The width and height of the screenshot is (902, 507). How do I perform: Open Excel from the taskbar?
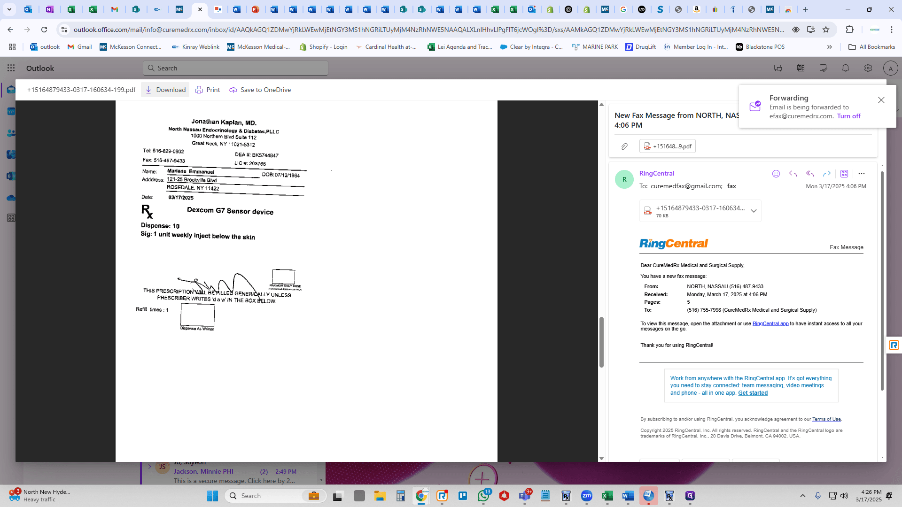pos(607,496)
